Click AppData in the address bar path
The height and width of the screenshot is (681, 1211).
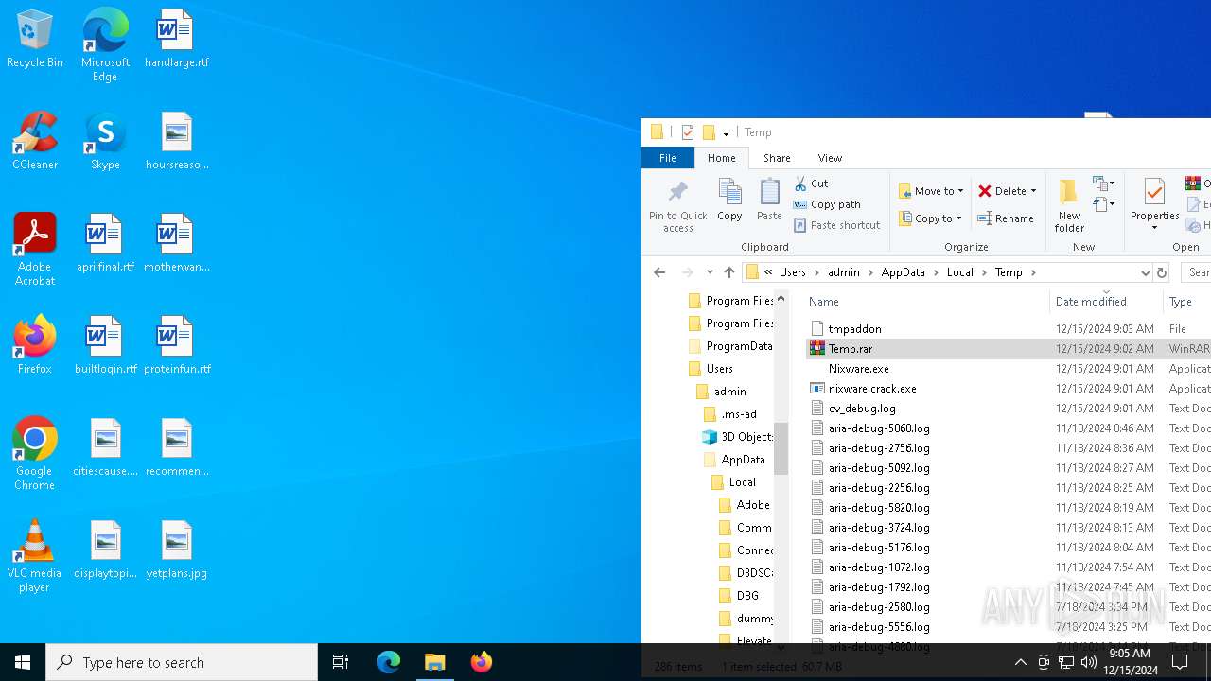point(903,272)
